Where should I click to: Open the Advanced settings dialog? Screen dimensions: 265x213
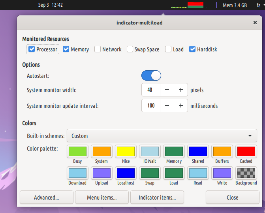click(47, 197)
